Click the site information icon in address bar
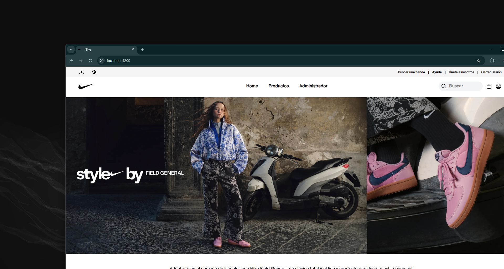The height and width of the screenshot is (269, 504). [x=102, y=61]
